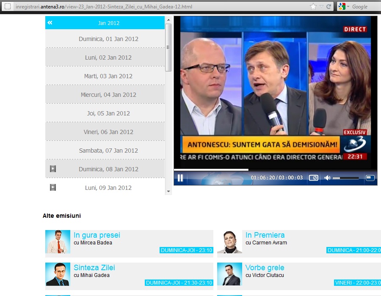Select Vineri, 06 Jan 2012

[105, 132]
